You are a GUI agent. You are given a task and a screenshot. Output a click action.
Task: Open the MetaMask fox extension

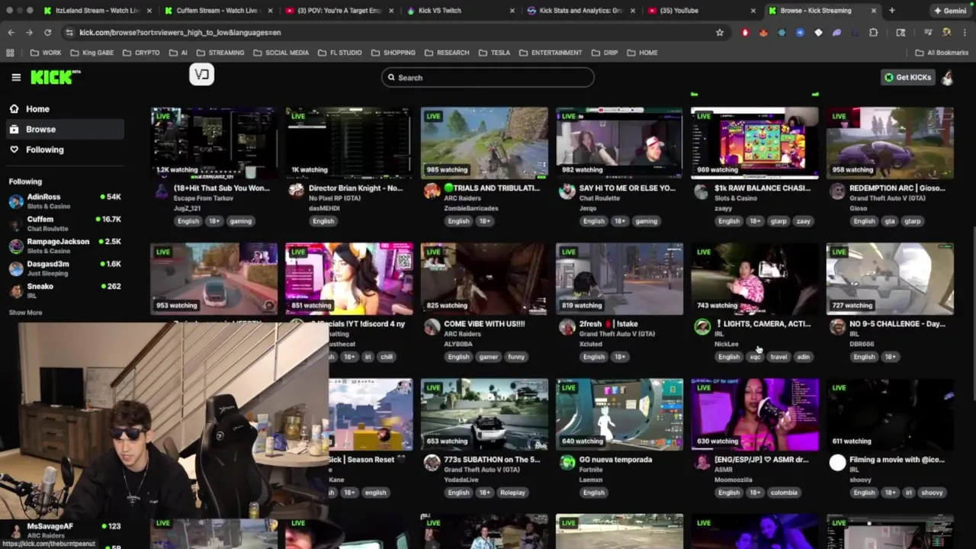tap(764, 33)
